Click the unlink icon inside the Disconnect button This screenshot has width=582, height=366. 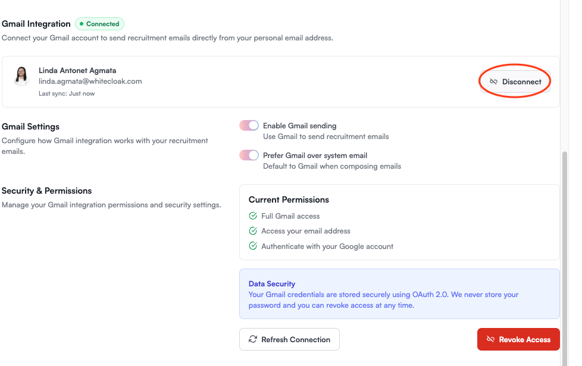point(493,81)
